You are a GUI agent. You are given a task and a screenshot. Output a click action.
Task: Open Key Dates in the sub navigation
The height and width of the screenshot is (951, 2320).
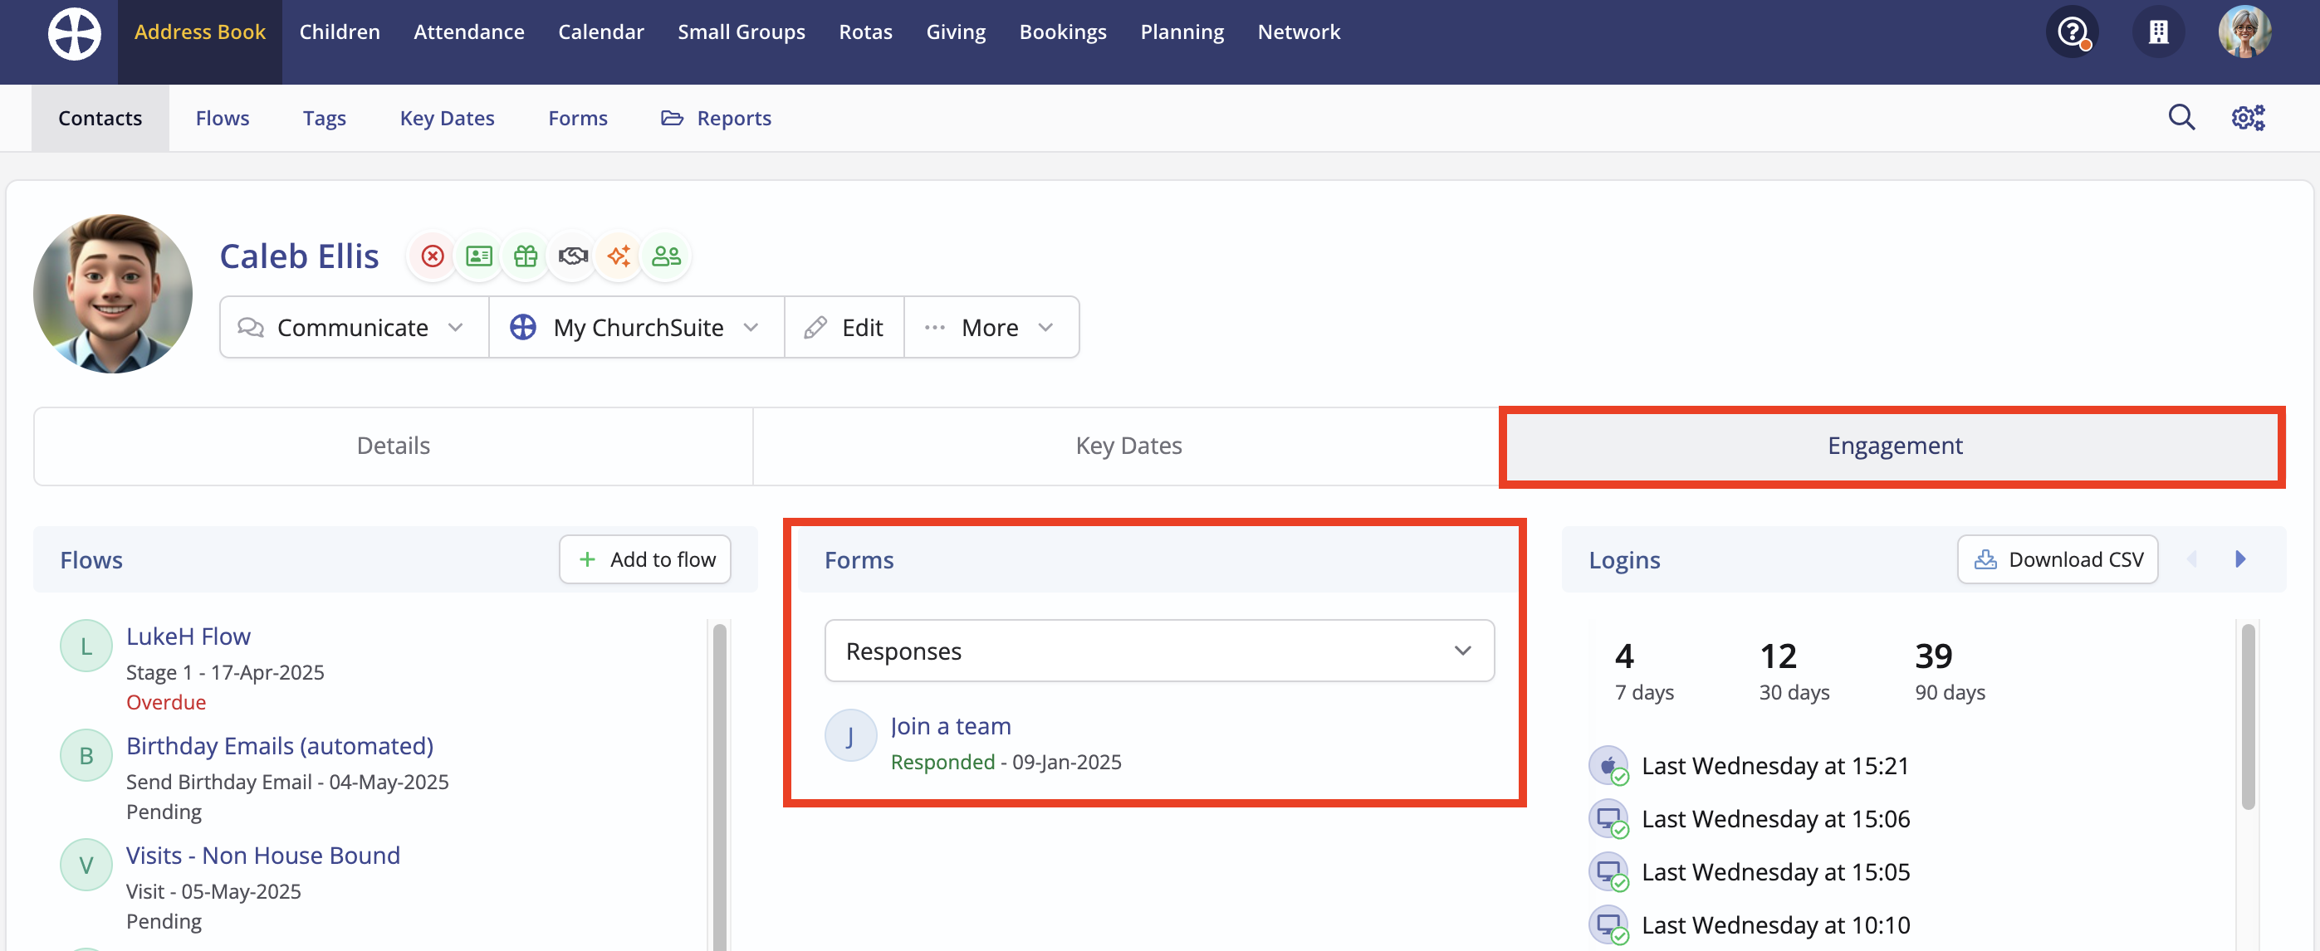click(x=447, y=118)
